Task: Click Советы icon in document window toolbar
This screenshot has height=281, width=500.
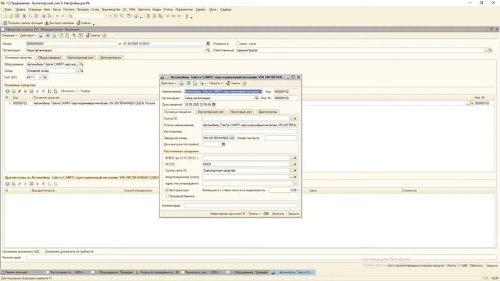Action: click(x=93, y=35)
